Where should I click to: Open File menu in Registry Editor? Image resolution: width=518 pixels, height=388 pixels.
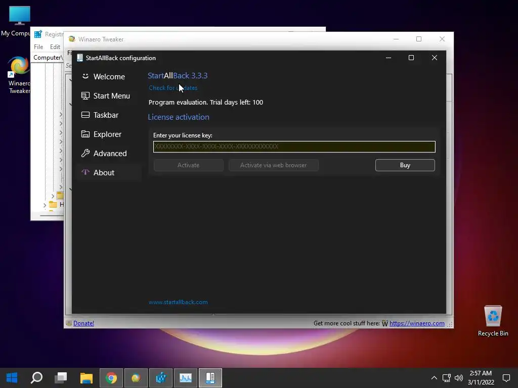point(38,47)
